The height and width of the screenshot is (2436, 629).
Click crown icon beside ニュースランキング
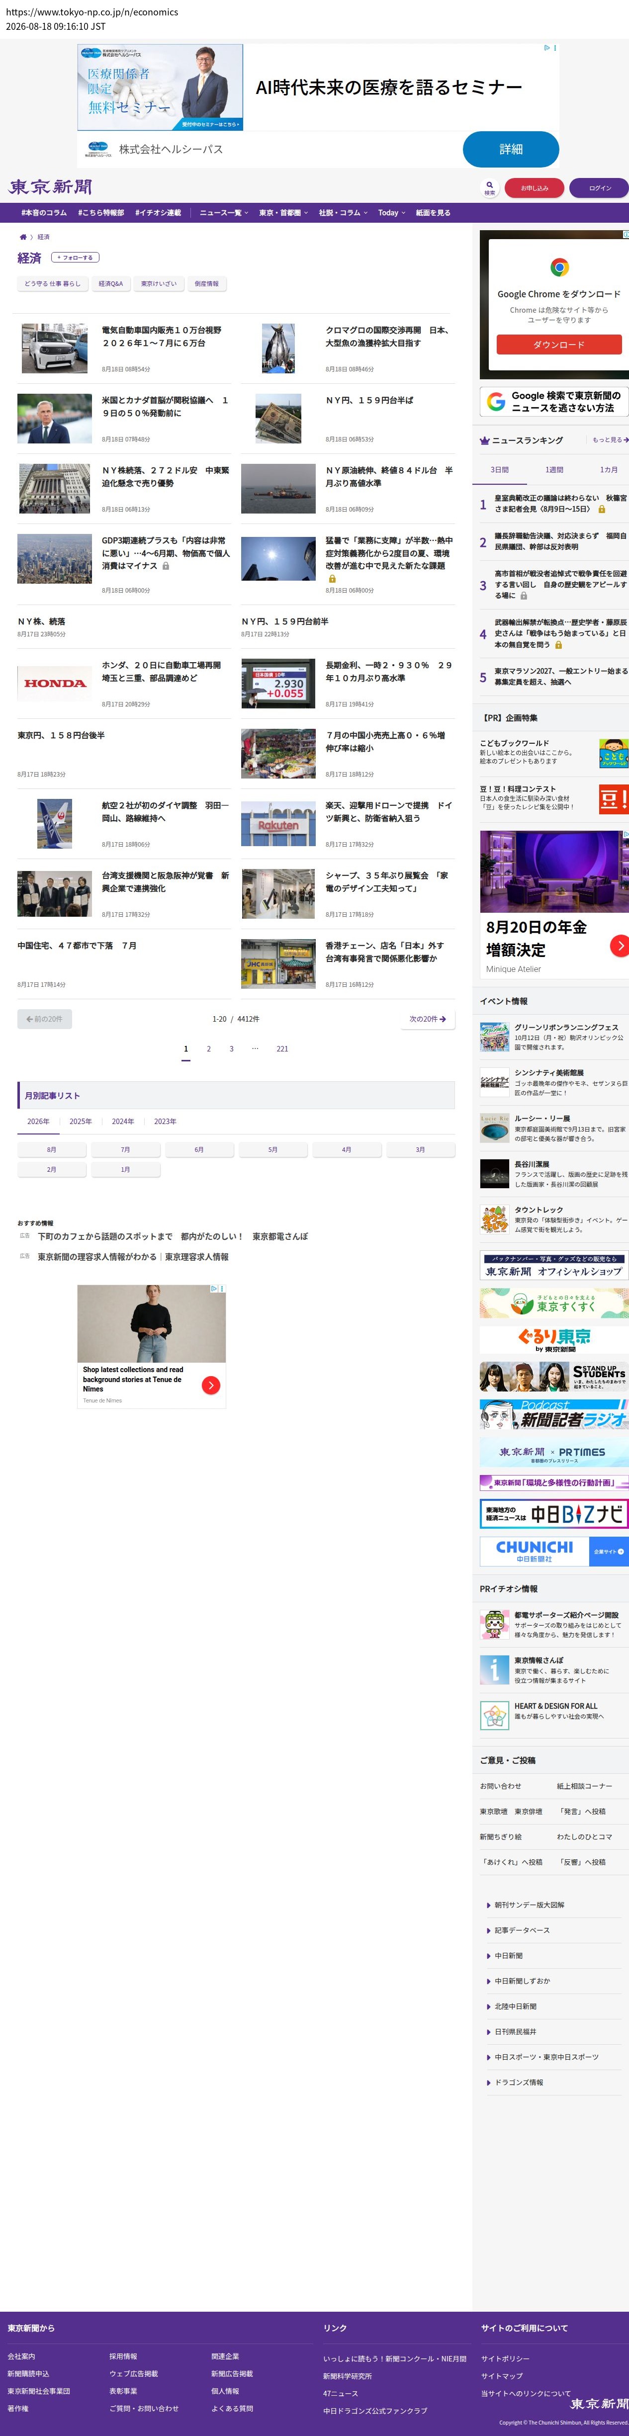(x=484, y=440)
